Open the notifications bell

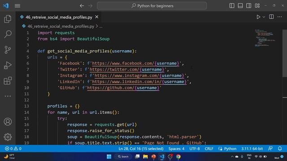(x=280, y=148)
